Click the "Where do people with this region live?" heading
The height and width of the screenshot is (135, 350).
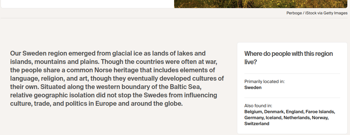pos(288,58)
